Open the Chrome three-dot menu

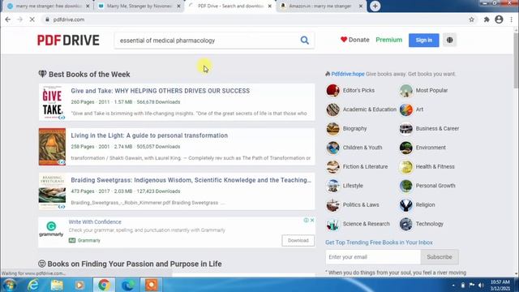512,19
